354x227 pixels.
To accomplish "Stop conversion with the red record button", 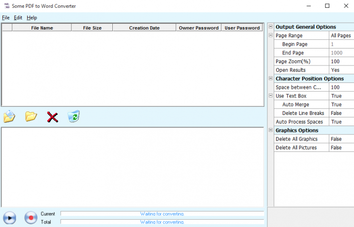I will (x=31, y=218).
